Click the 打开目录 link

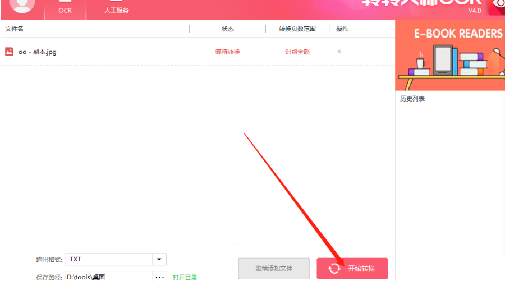point(185,277)
